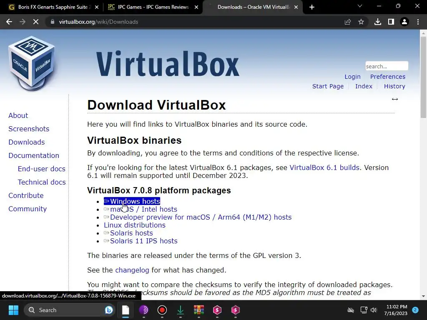This screenshot has height=320, width=427.
Task: Click the cloud sync off tray icon
Action: click(351, 310)
